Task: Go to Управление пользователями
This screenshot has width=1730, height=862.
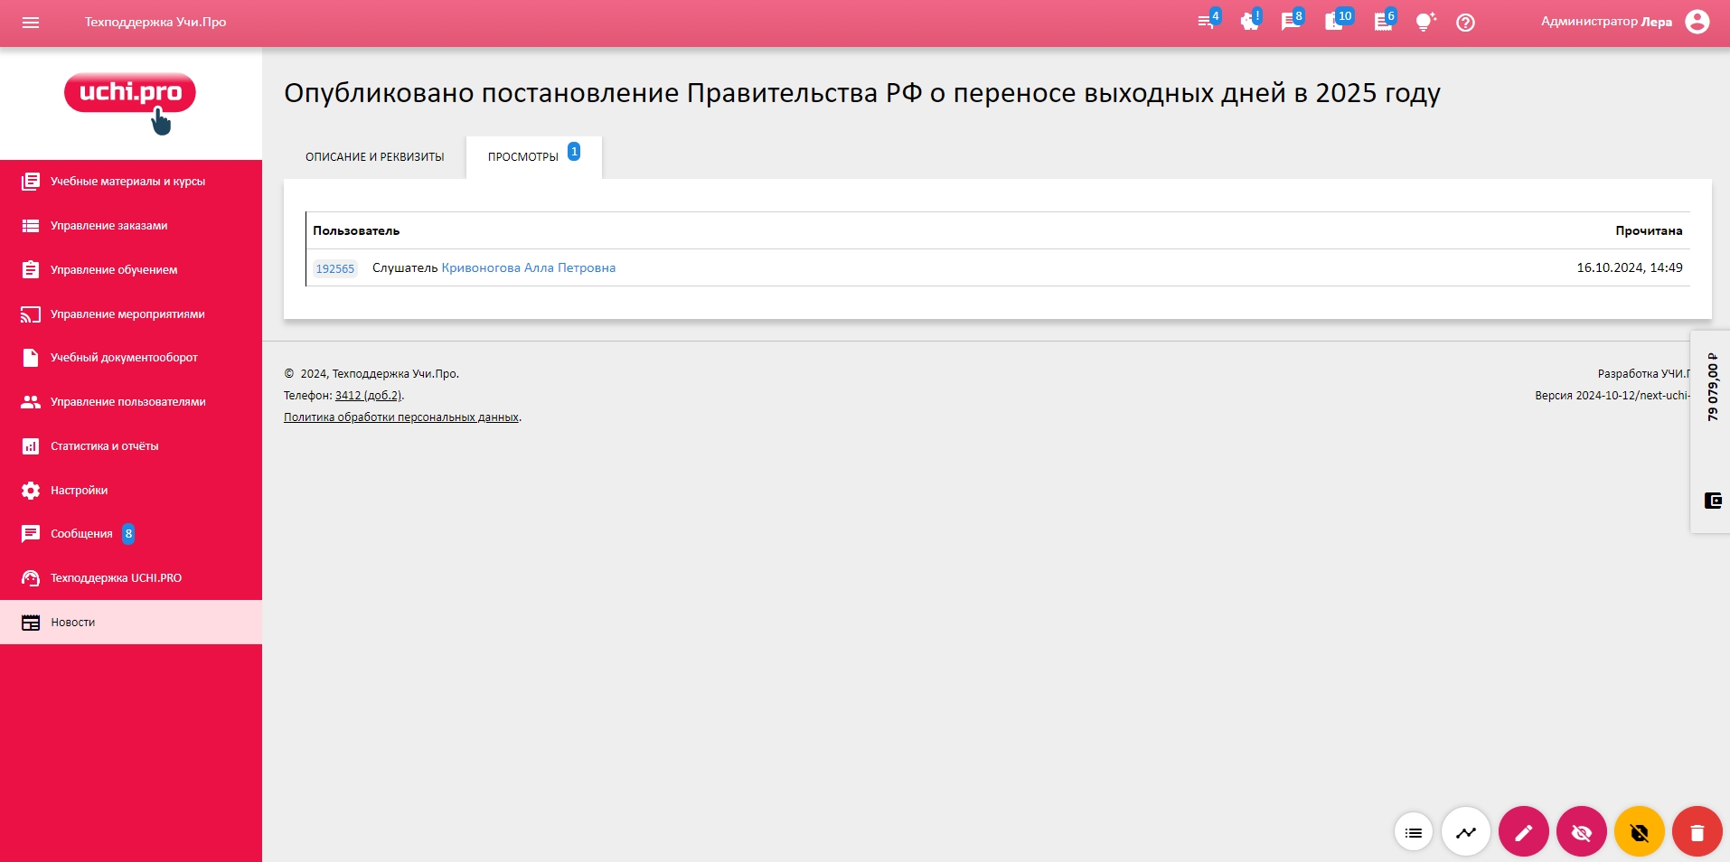Action: tap(131, 402)
